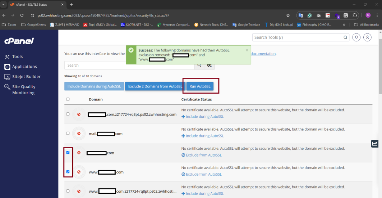View site information icon in address bar
The width and height of the screenshot is (382, 198).
32,15
